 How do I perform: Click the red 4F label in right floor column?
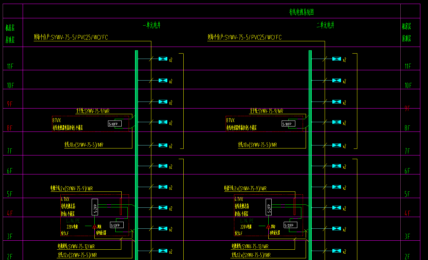(407, 213)
